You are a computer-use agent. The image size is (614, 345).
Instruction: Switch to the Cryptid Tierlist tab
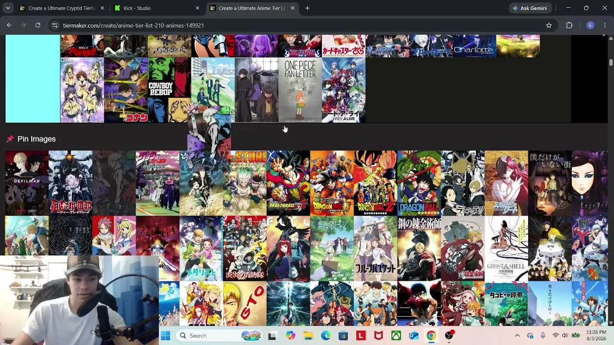coord(62,8)
